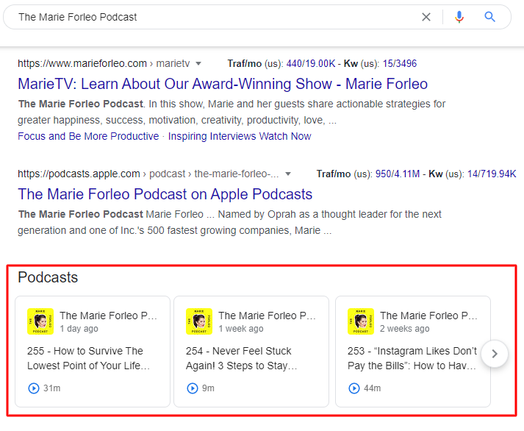Screen dimensions: 524x431
Task: Start voice search with microphone icon
Action: tap(459, 17)
